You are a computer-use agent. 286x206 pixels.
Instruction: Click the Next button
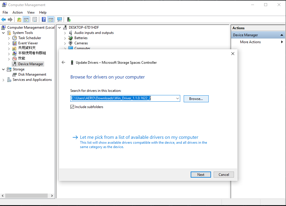[x=201, y=175]
